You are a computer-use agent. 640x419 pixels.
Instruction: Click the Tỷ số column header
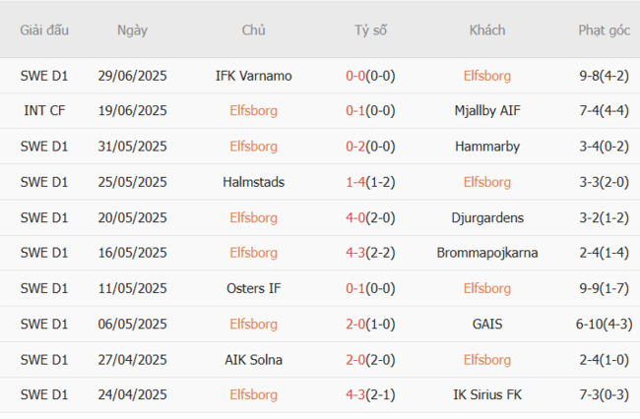(x=371, y=30)
